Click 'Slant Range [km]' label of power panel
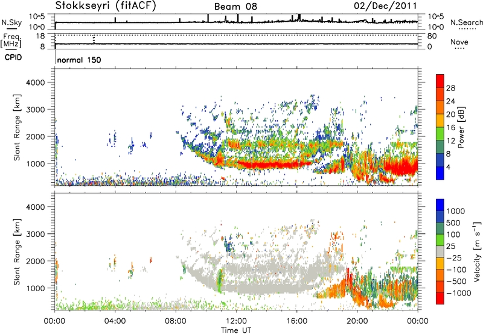 tap(18, 128)
